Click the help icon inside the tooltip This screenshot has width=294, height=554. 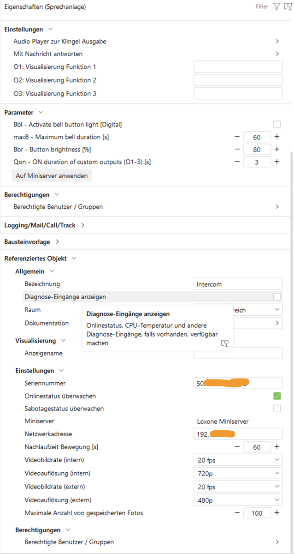[225, 343]
